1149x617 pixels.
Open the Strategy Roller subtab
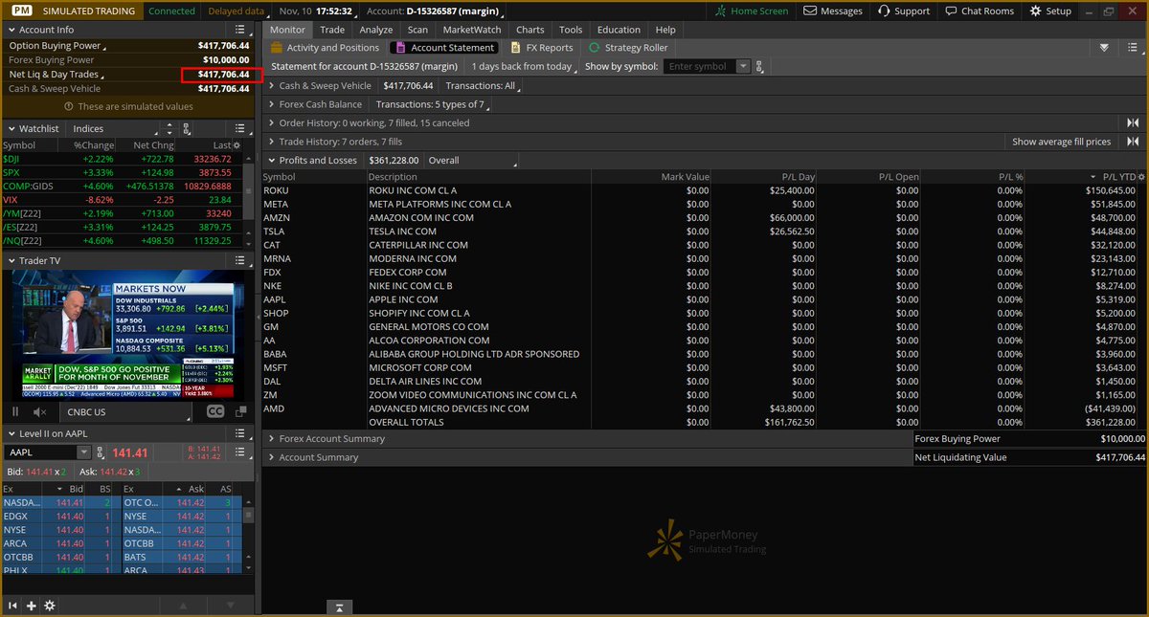(x=628, y=48)
